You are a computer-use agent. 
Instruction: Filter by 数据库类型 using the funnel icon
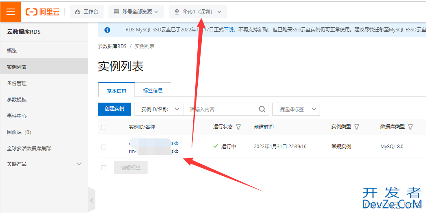click(411, 127)
